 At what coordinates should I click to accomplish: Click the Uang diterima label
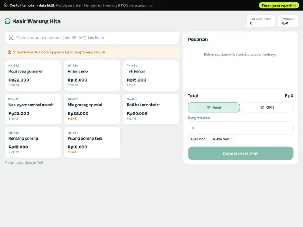[x=199, y=118]
